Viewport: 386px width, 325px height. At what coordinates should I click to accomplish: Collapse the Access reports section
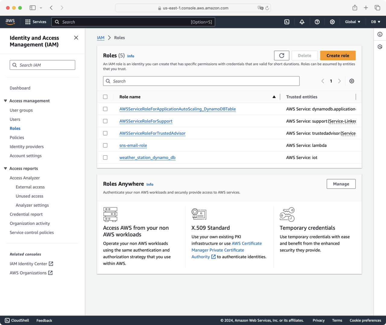pyautogui.click(x=5, y=168)
